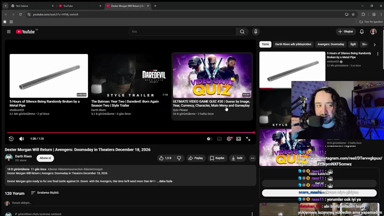The height and width of the screenshot is (216, 384).
Task: Open the Oluştur create button
Action: click(346, 31)
